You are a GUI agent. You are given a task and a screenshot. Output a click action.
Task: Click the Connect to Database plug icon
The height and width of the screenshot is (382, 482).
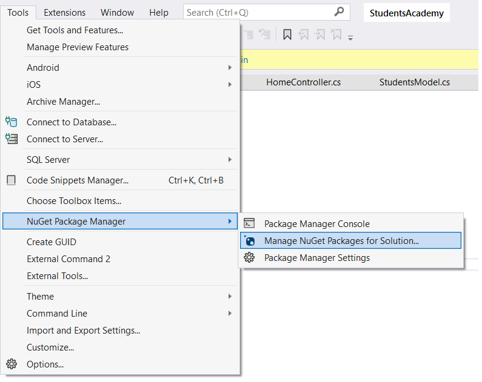click(x=12, y=122)
